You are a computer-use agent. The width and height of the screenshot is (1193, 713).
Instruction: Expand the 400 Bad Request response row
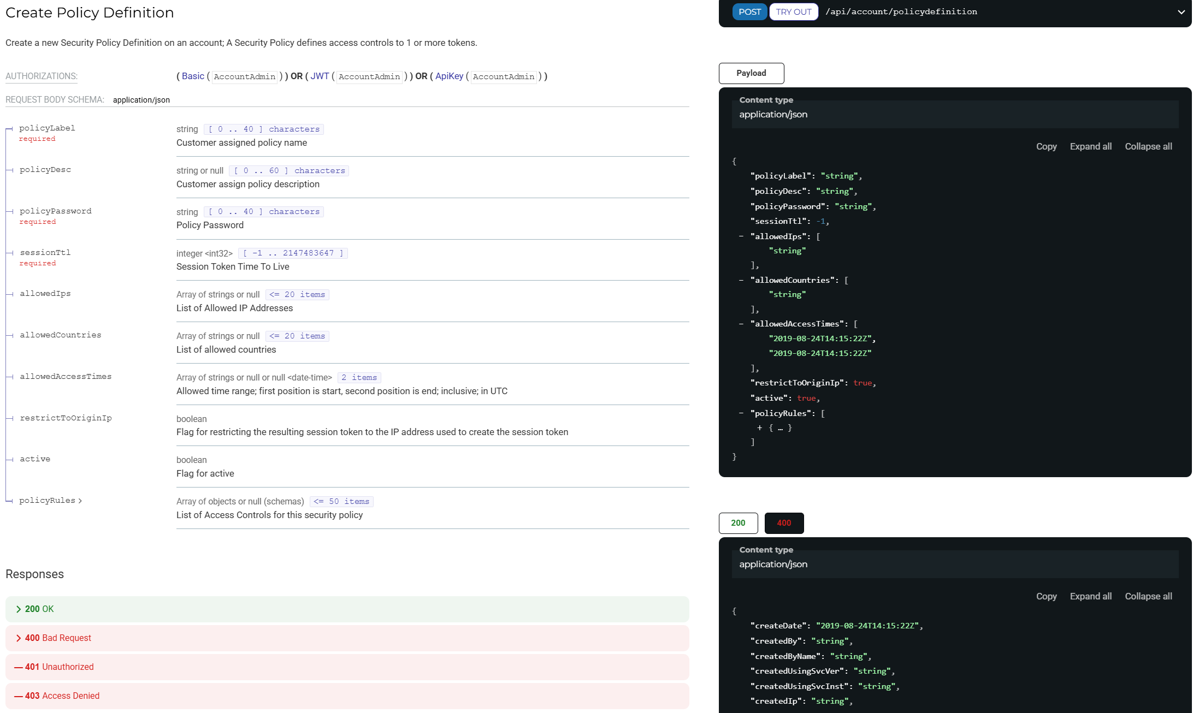[58, 638]
